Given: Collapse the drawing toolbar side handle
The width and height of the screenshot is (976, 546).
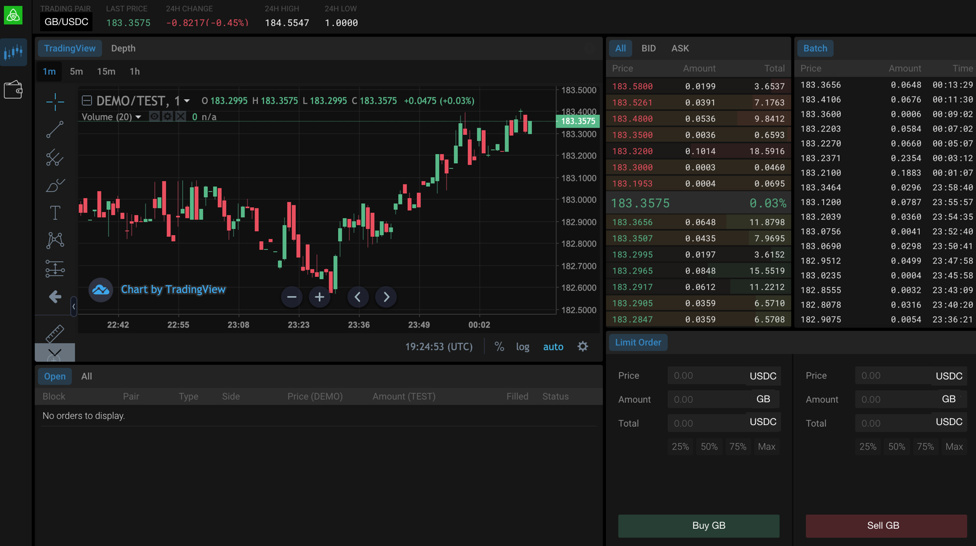Looking at the screenshot, I should [74, 306].
